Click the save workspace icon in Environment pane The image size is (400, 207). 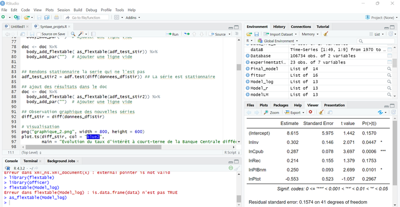point(256,34)
